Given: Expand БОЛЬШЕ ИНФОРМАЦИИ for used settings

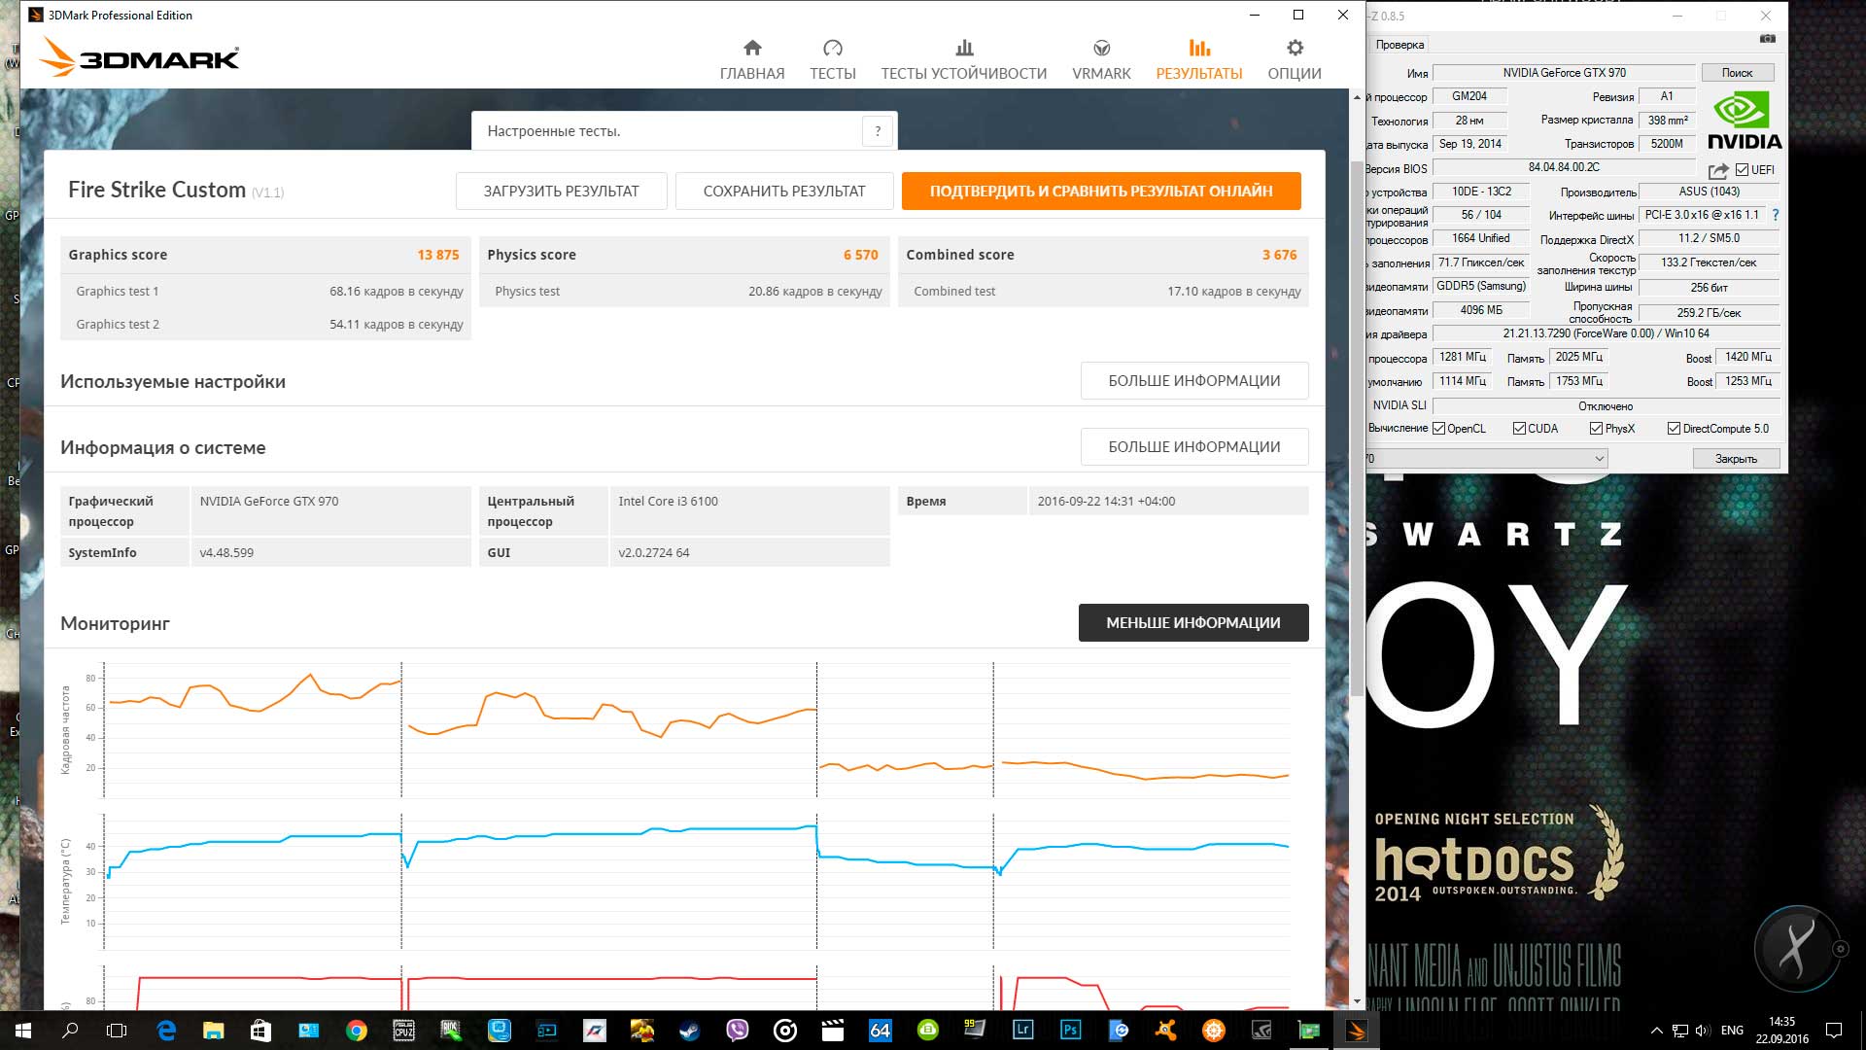Looking at the screenshot, I should (1193, 381).
